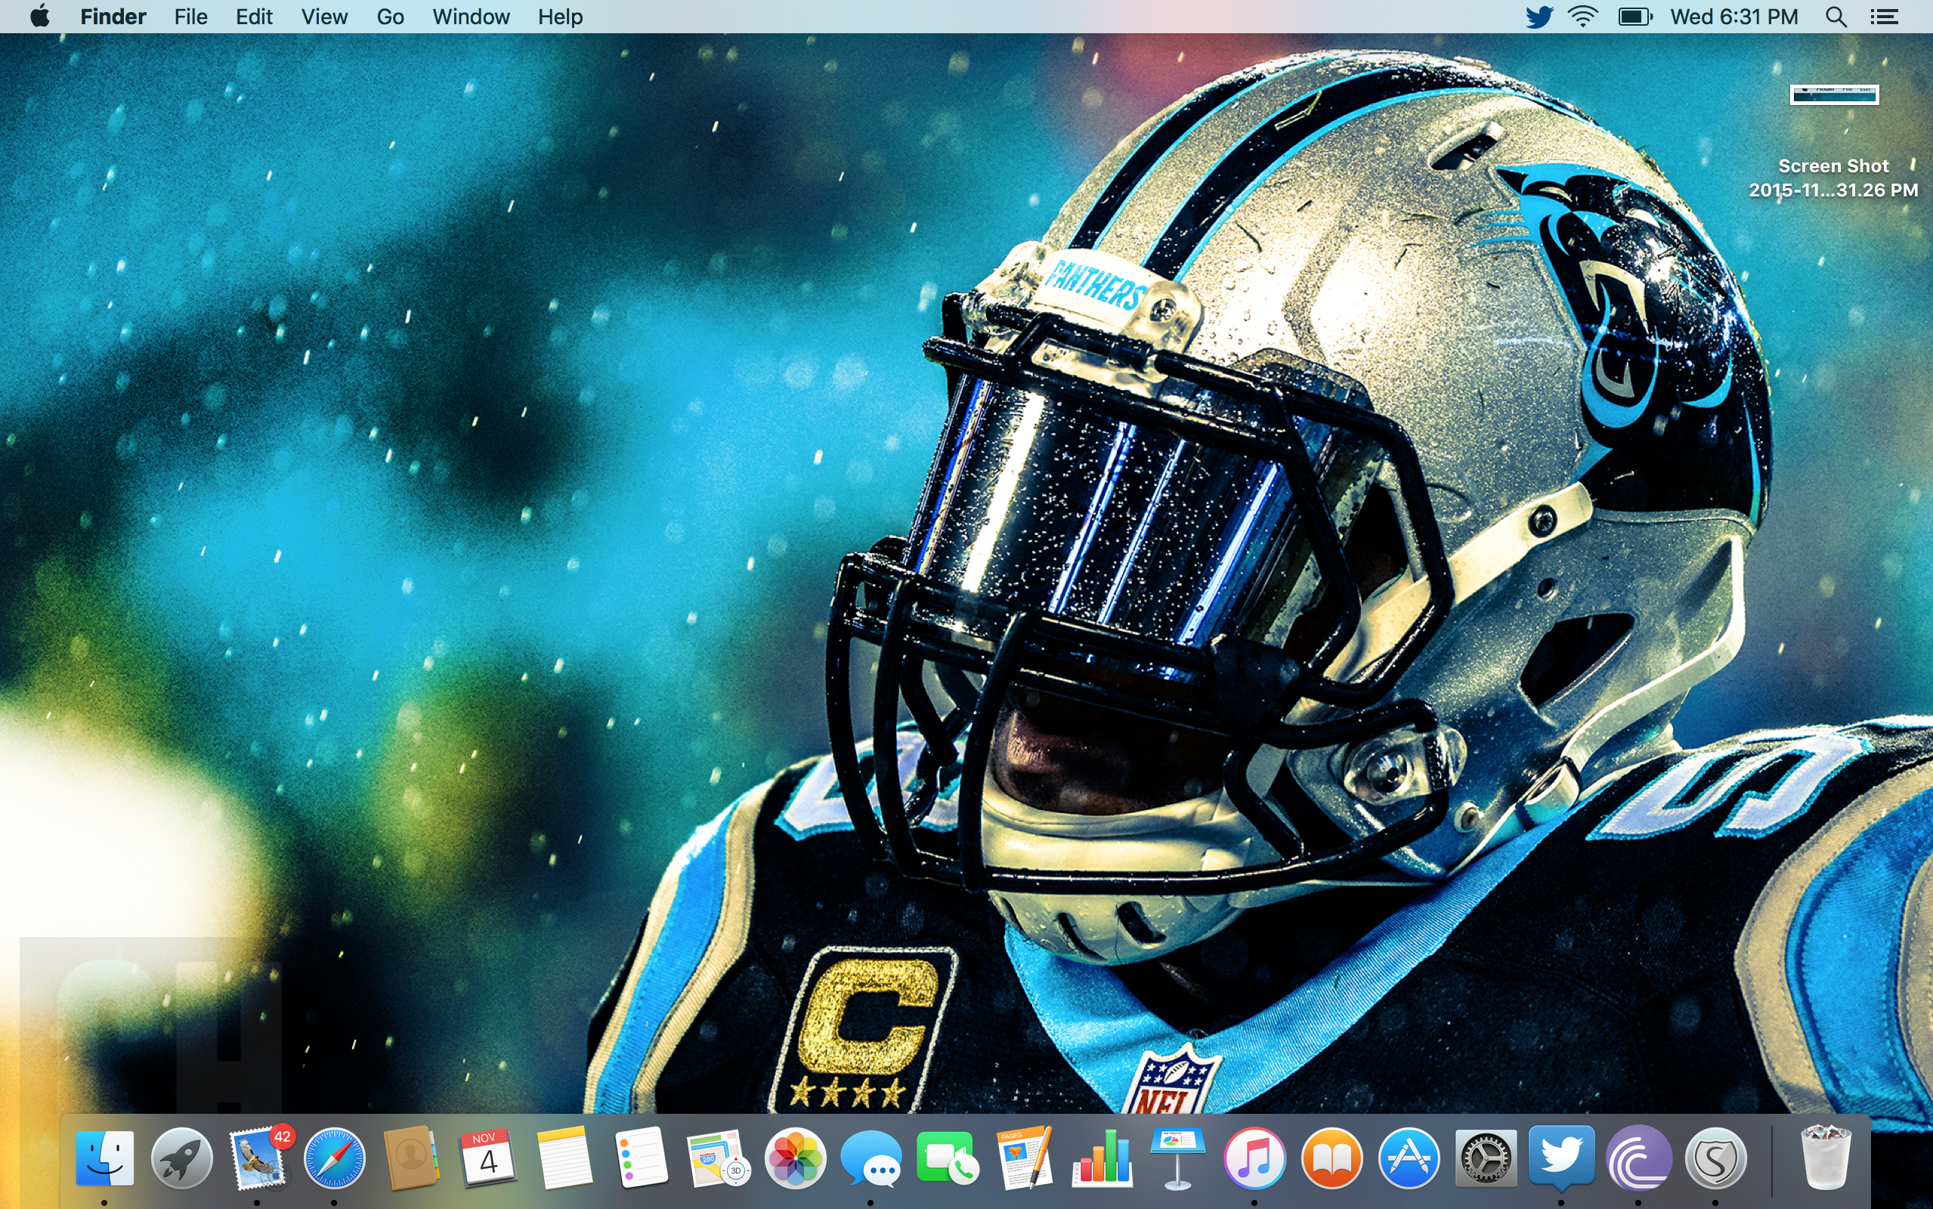The width and height of the screenshot is (1933, 1209).
Task: Launch Numbers bar chart icon
Action: pyautogui.click(x=1101, y=1158)
